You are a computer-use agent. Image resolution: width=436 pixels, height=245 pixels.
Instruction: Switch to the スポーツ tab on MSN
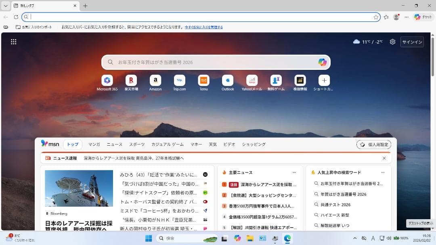pos(137,144)
